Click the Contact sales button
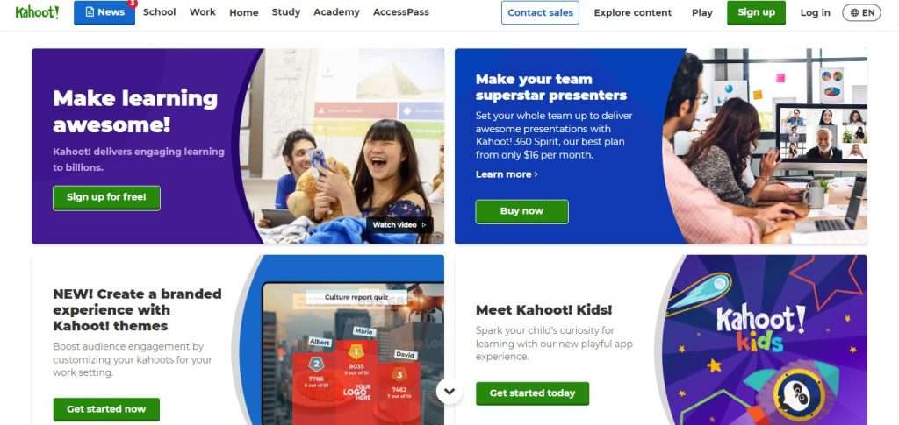This screenshot has height=425, width=899. tap(540, 12)
